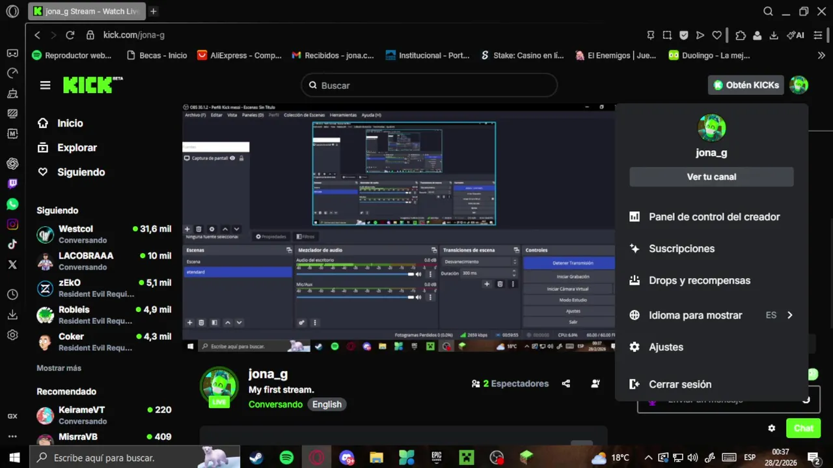This screenshot has width=833, height=468.
Task: Open the Kick hamburger menu
Action: 45,85
